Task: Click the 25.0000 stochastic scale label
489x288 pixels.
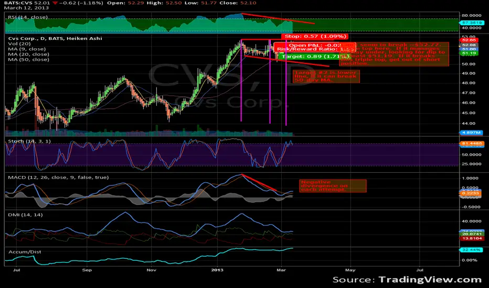Action: (x=472, y=164)
